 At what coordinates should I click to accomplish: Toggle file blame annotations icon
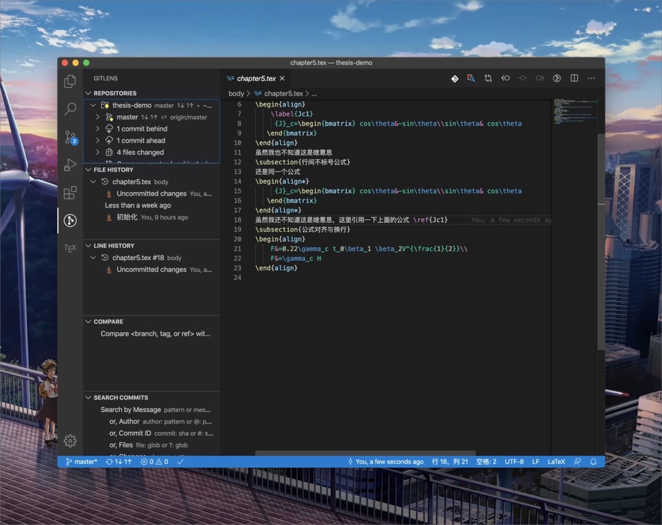[557, 78]
